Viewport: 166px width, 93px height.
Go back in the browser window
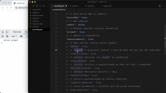click(3, 8)
